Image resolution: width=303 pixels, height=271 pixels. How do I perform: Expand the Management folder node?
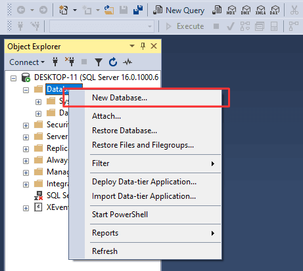26,173
